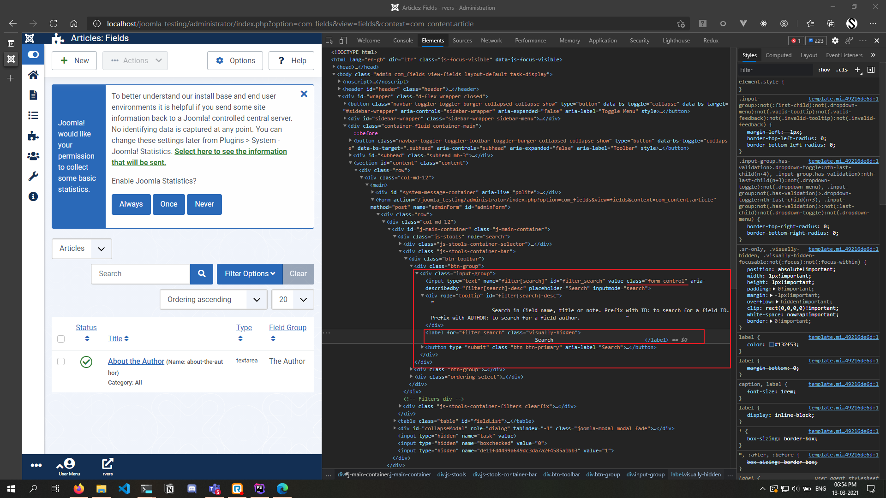886x498 pixels.
Task: Choose Always for Joomla statistics
Action: tap(131, 204)
